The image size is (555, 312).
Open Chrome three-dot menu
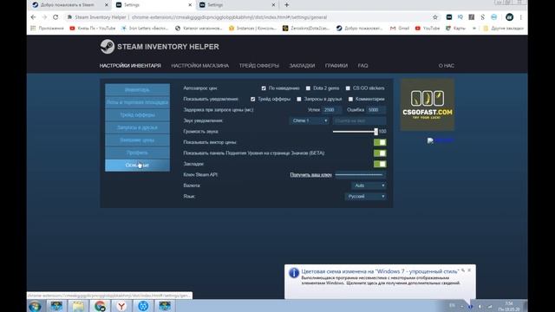coord(520,17)
